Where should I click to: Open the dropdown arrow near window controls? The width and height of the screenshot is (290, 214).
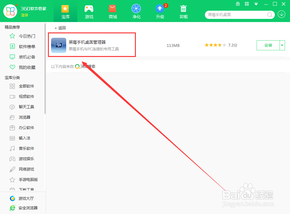tap(256, 4)
